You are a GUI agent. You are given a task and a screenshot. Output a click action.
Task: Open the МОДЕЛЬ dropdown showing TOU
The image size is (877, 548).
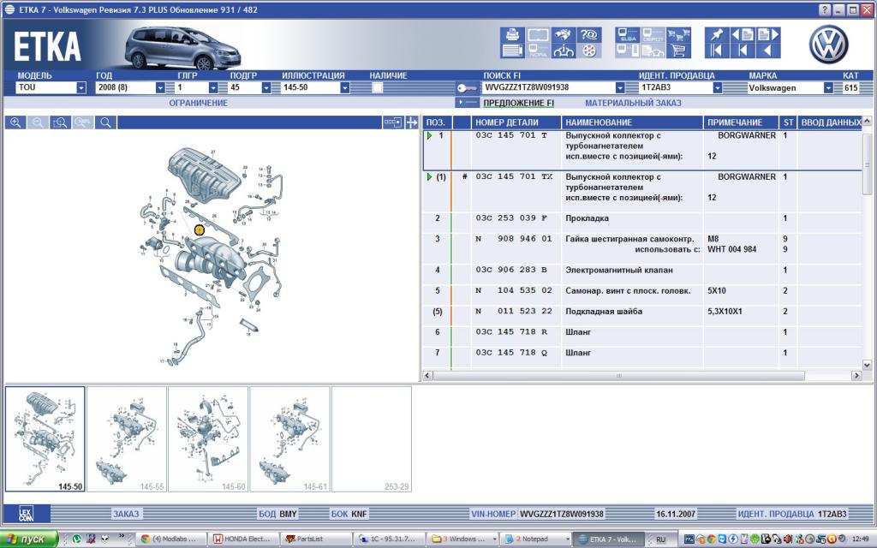81,88
